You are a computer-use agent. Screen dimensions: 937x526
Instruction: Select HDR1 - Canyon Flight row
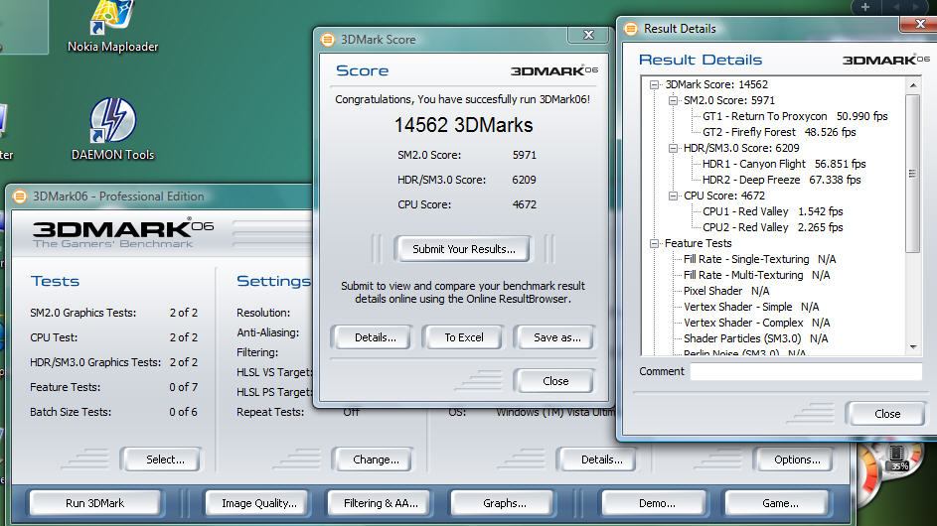[784, 164]
